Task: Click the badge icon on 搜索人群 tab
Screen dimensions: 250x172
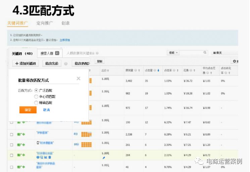Action: [x=57, y=53]
